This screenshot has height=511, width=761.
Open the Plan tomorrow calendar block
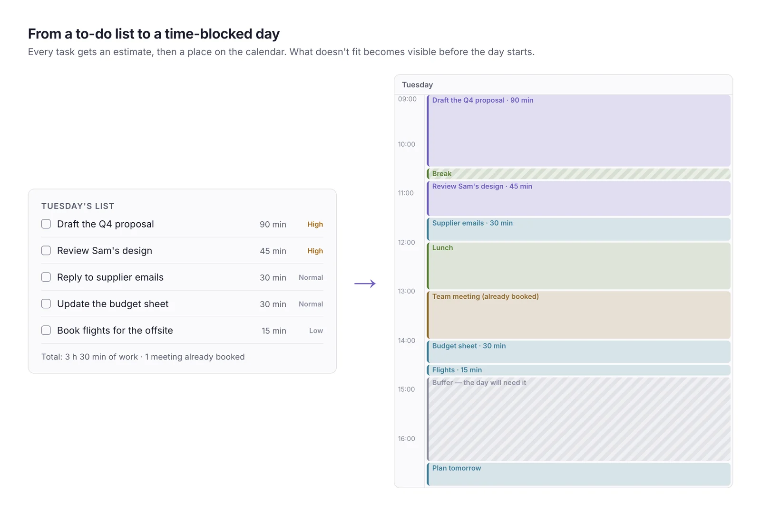click(x=578, y=474)
